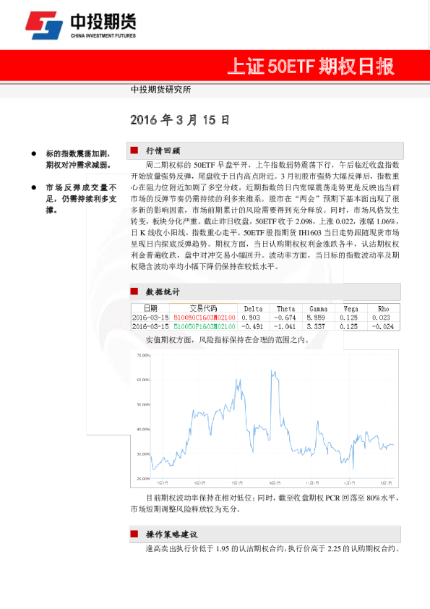The height and width of the screenshot is (609, 430).
Task: Click the Gamma value 3.337
Action: tap(316, 327)
